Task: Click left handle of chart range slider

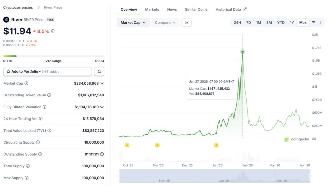Action: coord(119,176)
